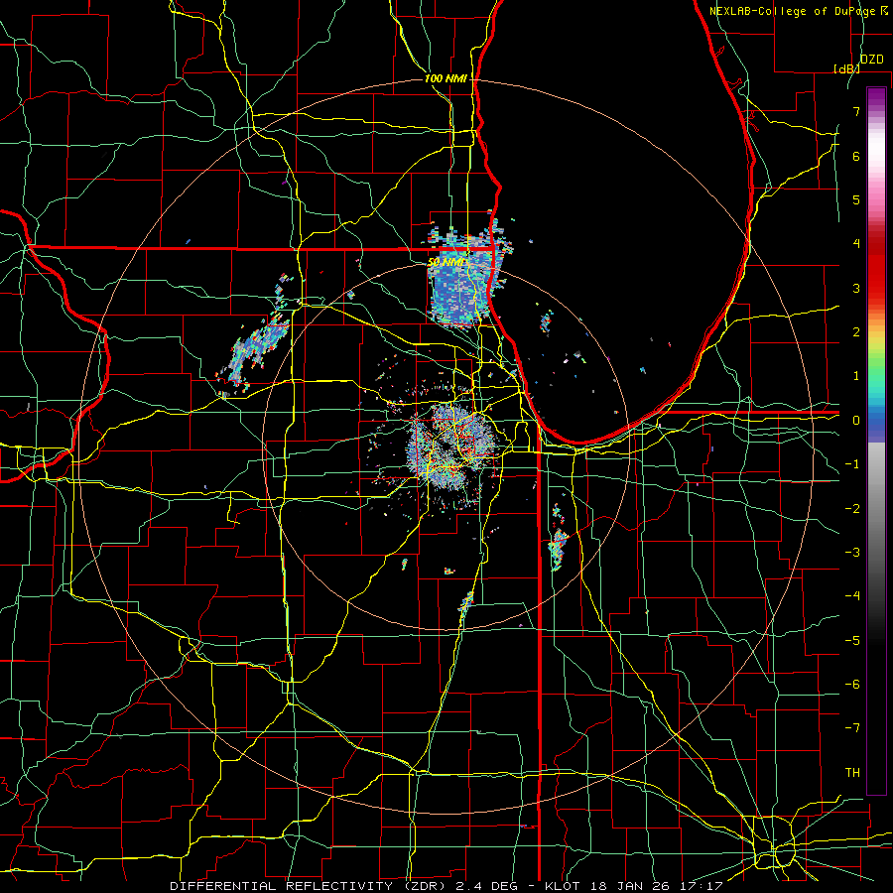This screenshot has height=893, width=893.
Task: Select the 3 value on the color scale
Action: tap(856, 288)
